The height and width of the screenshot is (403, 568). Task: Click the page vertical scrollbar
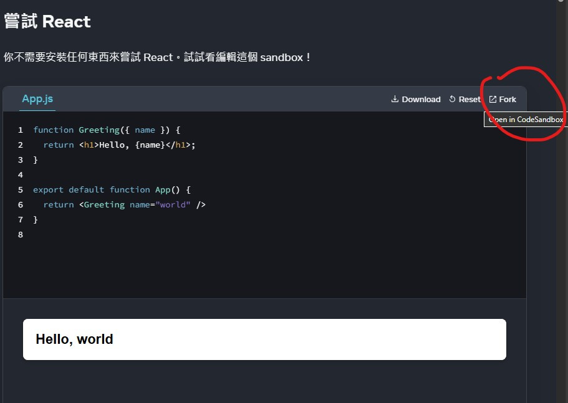pyautogui.click(x=561, y=202)
